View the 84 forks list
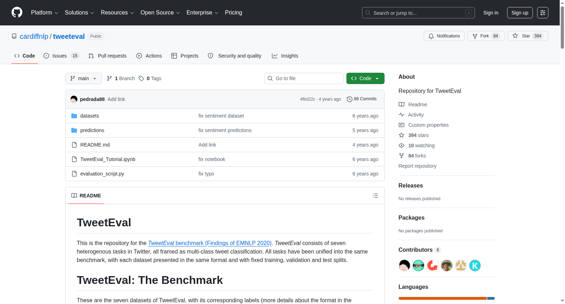This screenshot has width=565, height=304. (412, 156)
